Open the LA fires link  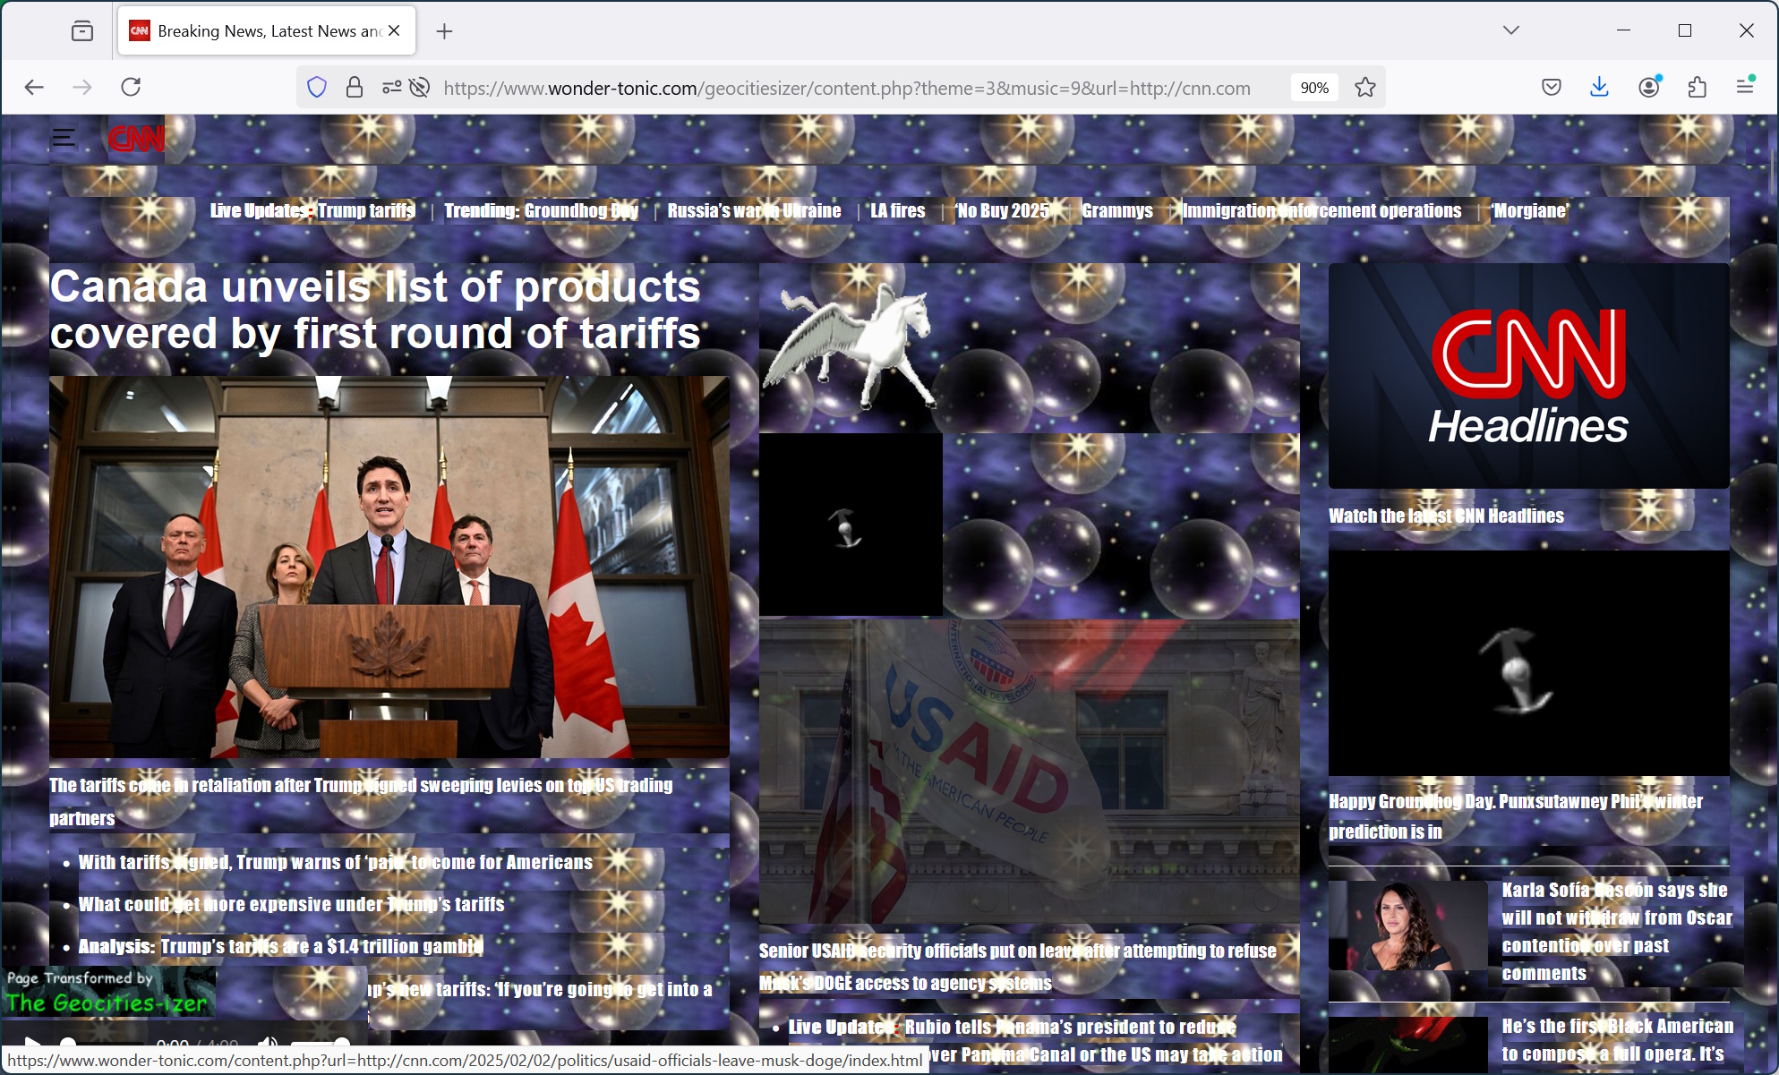[x=897, y=211]
